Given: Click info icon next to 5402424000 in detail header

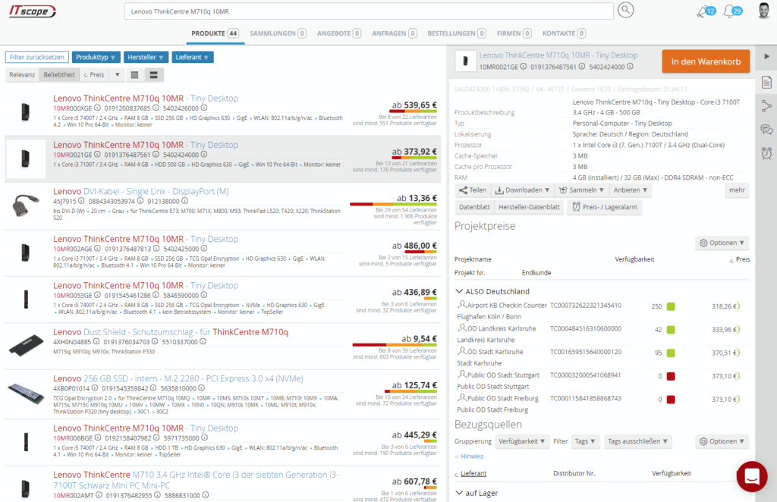Looking at the screenshot, I should (x=630, y=66).
